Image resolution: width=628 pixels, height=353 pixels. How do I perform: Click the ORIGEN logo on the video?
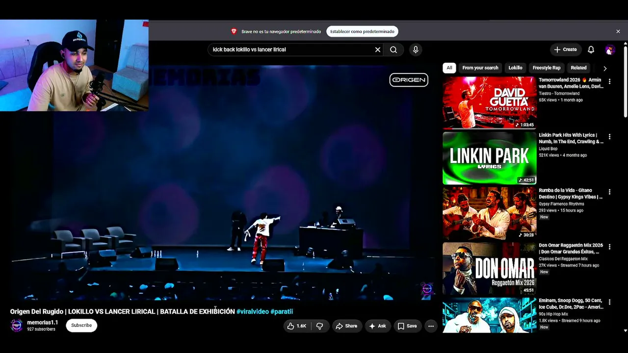tap(409, 80)
